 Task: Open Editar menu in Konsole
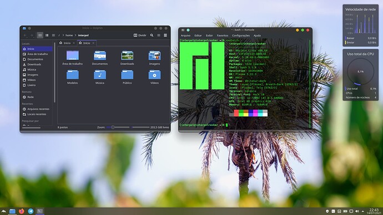pos(198,35)
